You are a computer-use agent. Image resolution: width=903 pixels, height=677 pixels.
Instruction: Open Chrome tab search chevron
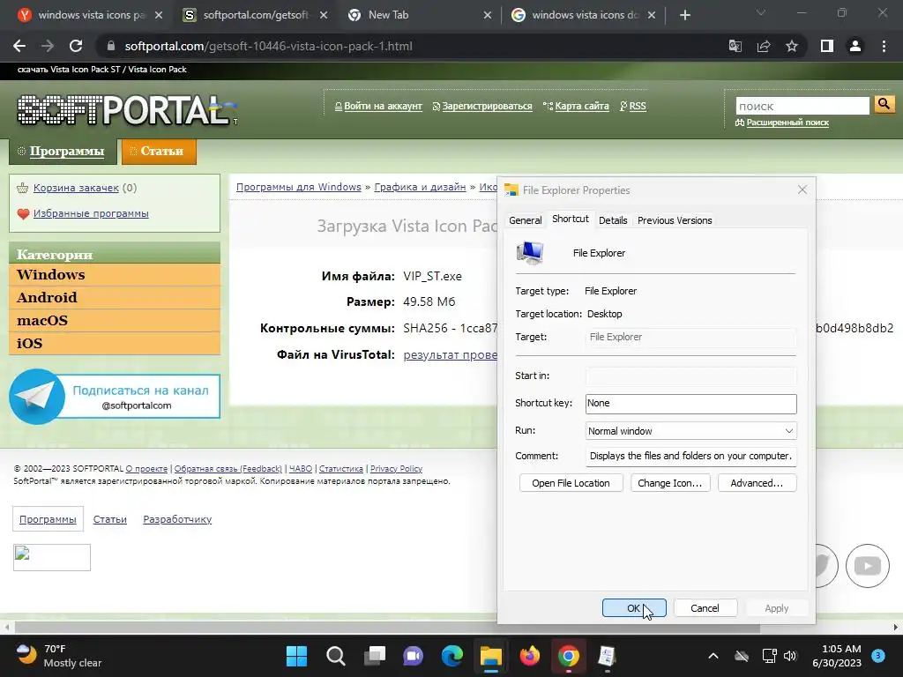point(761,12)
